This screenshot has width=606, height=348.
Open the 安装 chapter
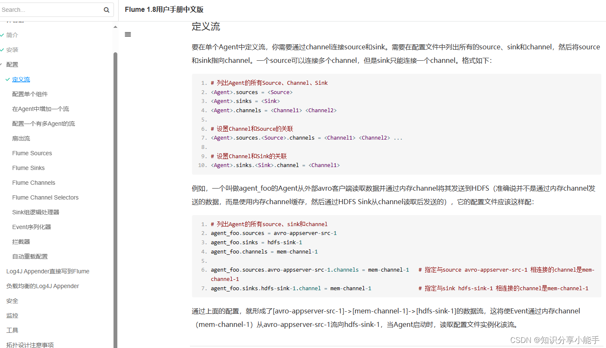[12, 50]
